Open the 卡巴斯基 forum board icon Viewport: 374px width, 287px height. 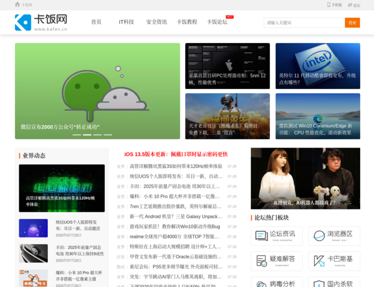334,261
